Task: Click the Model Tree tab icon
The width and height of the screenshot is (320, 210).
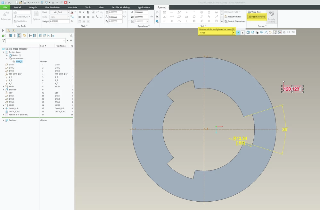Action: (x=3, y=30)
